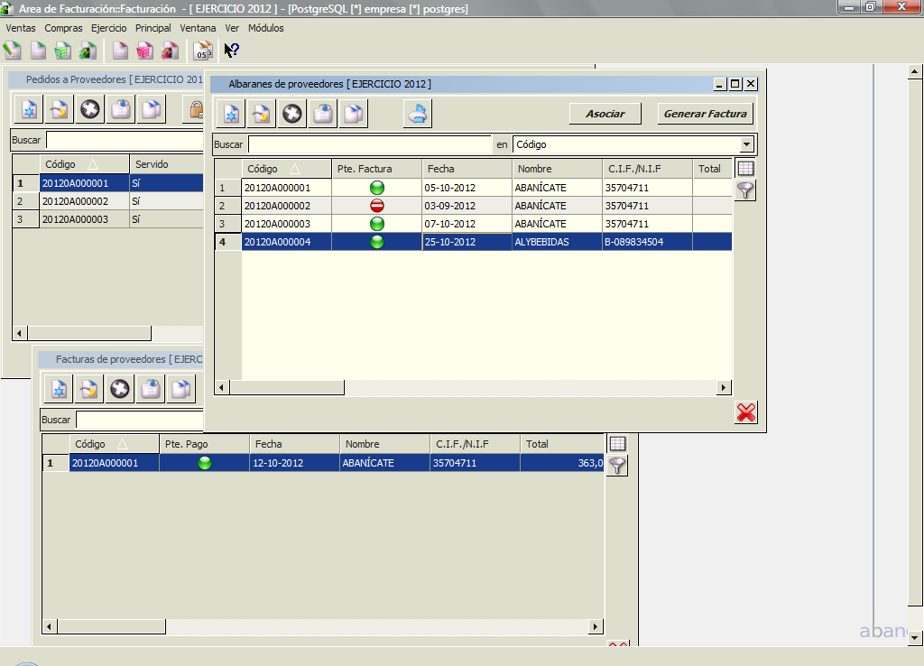The height and width of the screenshot is (666, 924).
Task: Click factura 20120A000001 dated 12-10-2012
Action: pos(323,463)
